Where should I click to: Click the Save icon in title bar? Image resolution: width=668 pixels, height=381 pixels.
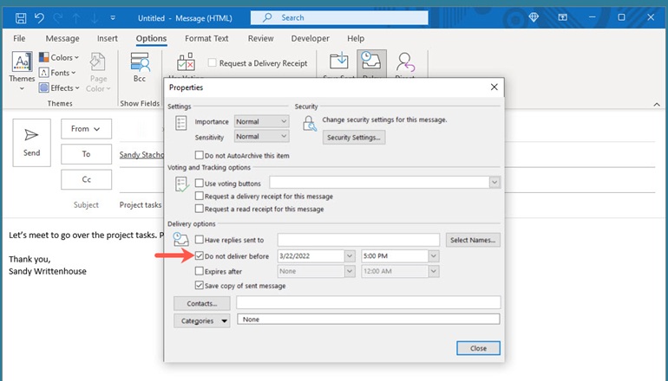click(20, 17)
